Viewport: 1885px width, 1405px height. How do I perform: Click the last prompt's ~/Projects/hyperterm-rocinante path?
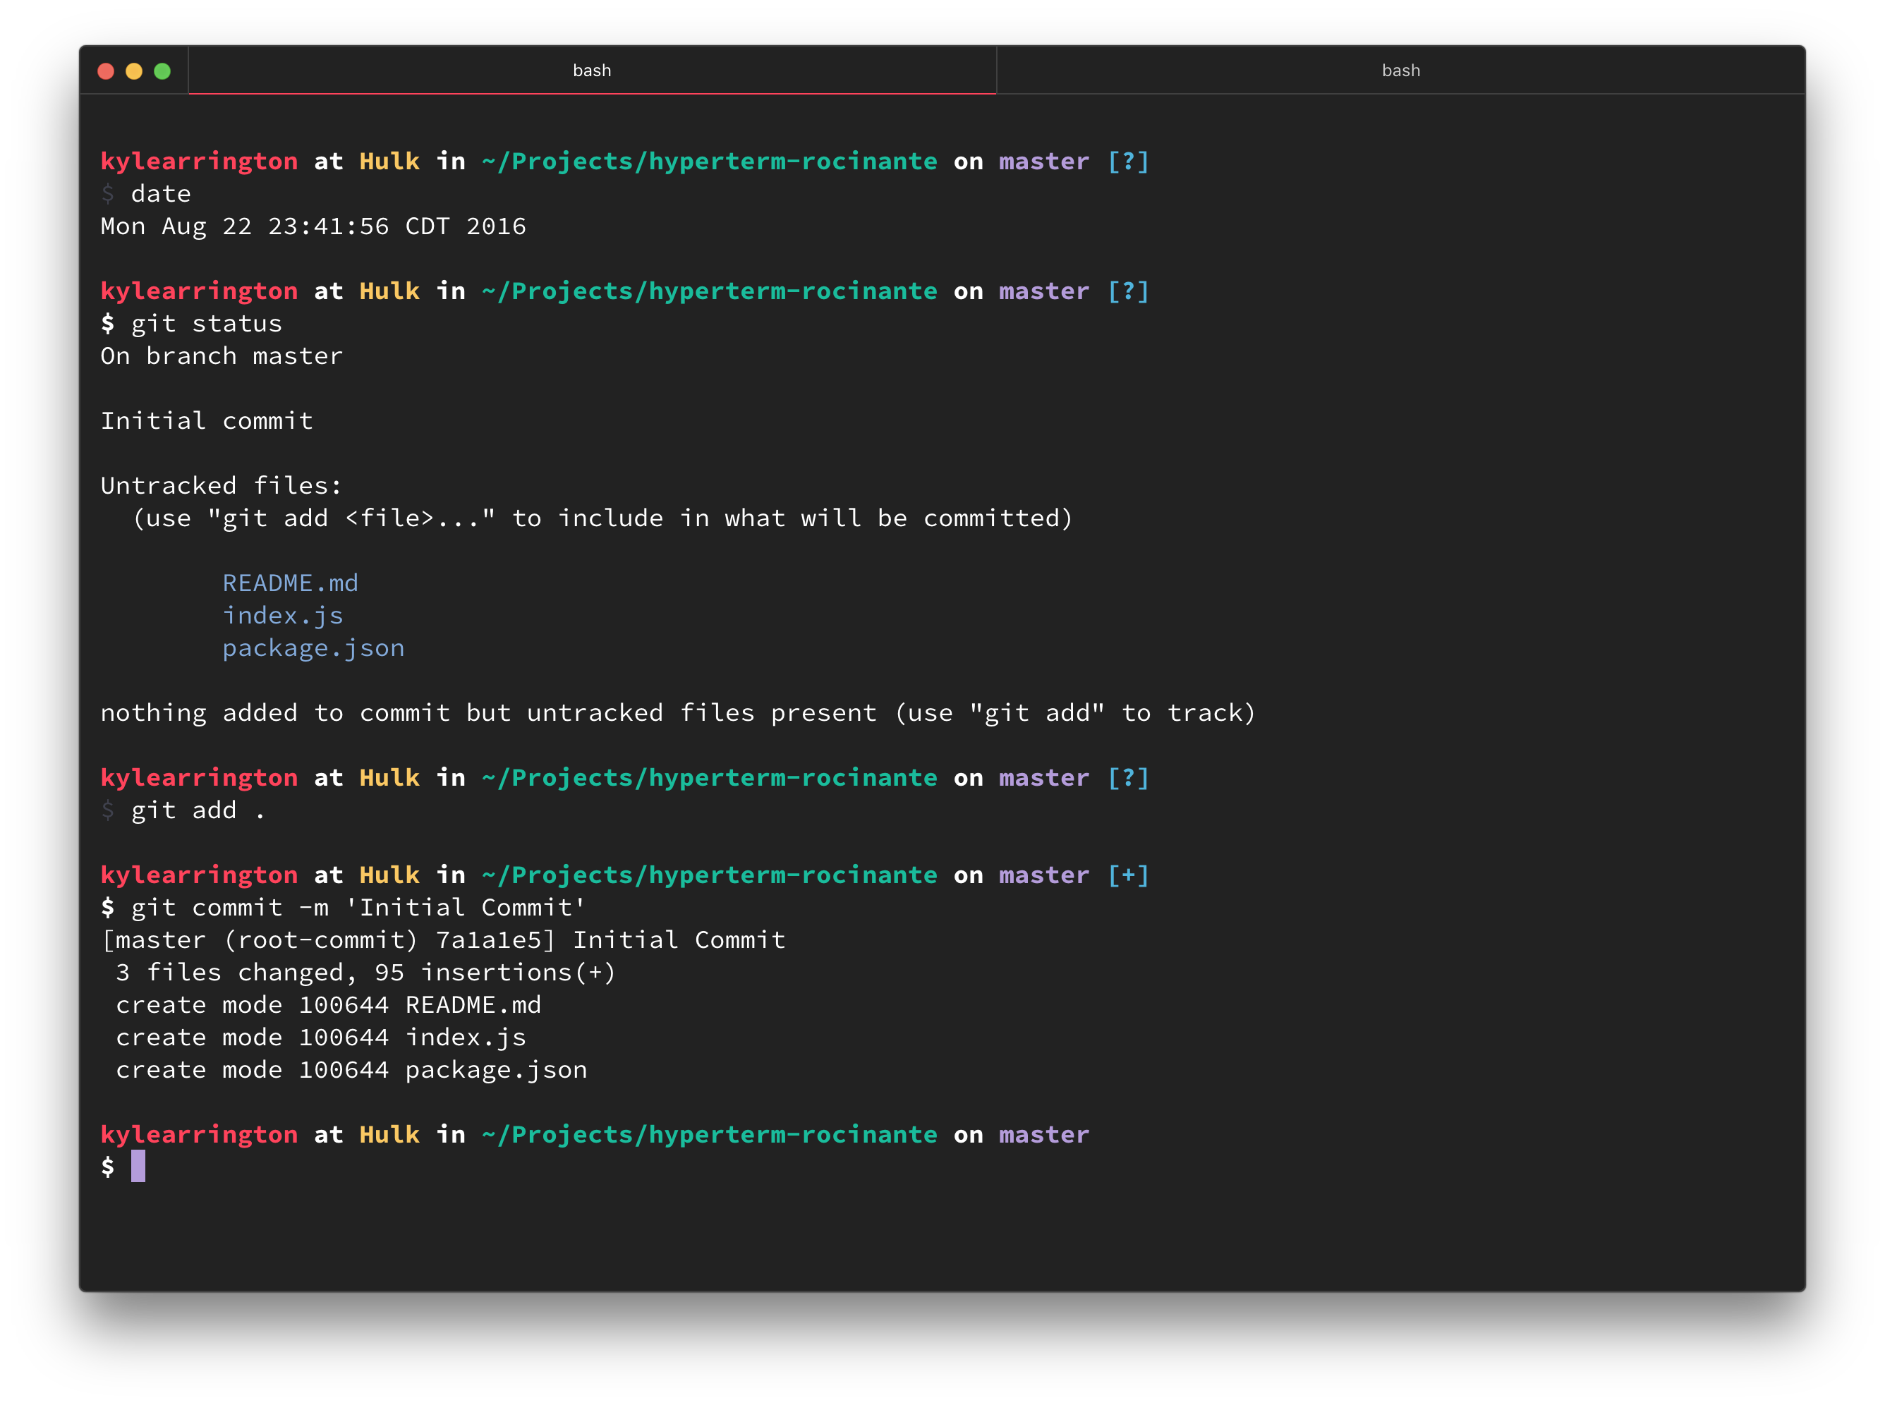coord(710,1136)
